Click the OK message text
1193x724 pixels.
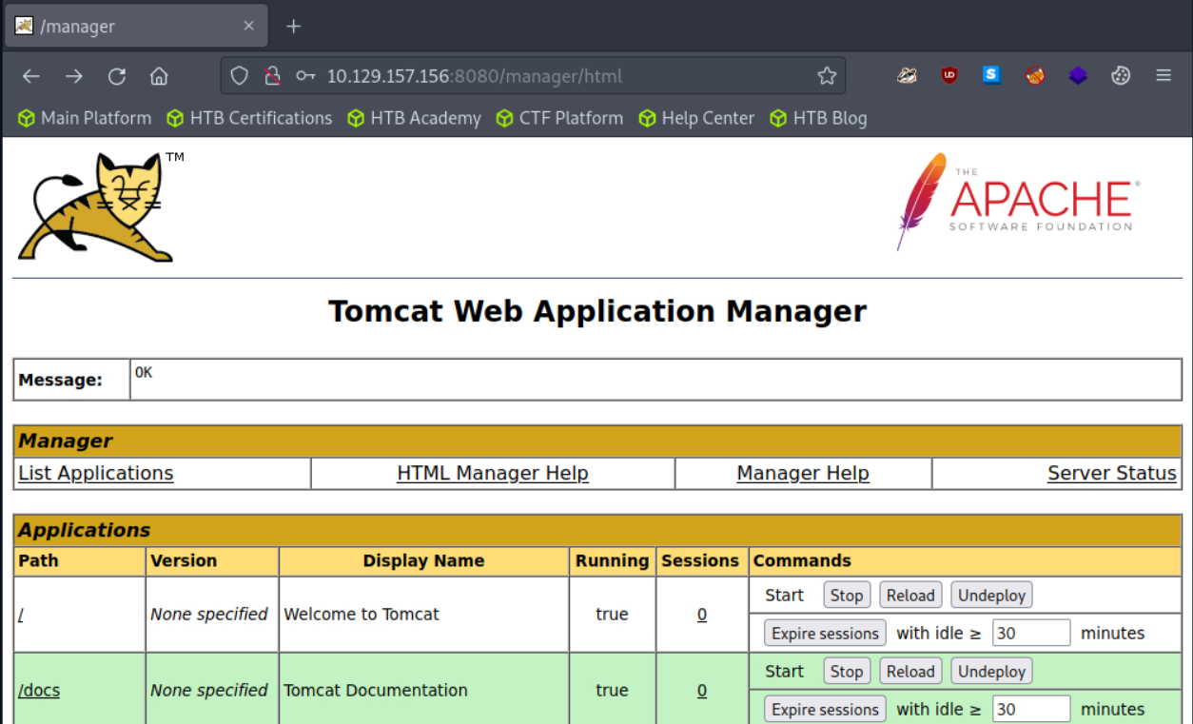(144, 372)
